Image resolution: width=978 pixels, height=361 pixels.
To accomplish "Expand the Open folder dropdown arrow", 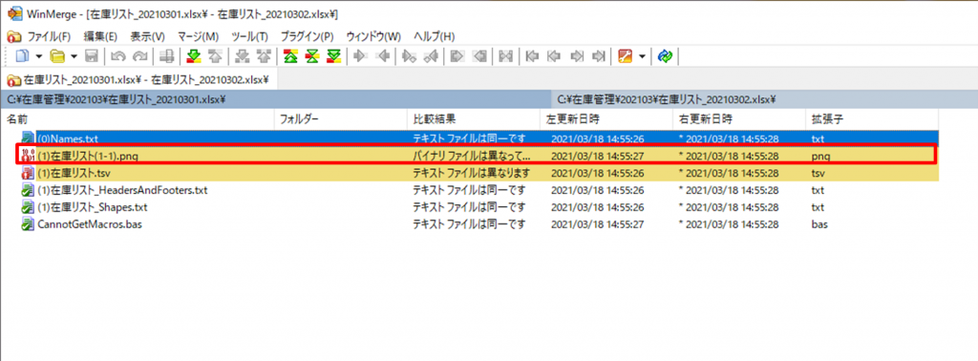I will (x=74, y=56).
